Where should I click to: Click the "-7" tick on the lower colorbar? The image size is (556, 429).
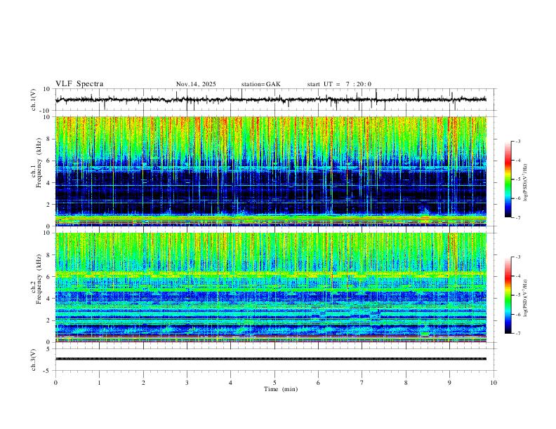click(x=517, y=333)
